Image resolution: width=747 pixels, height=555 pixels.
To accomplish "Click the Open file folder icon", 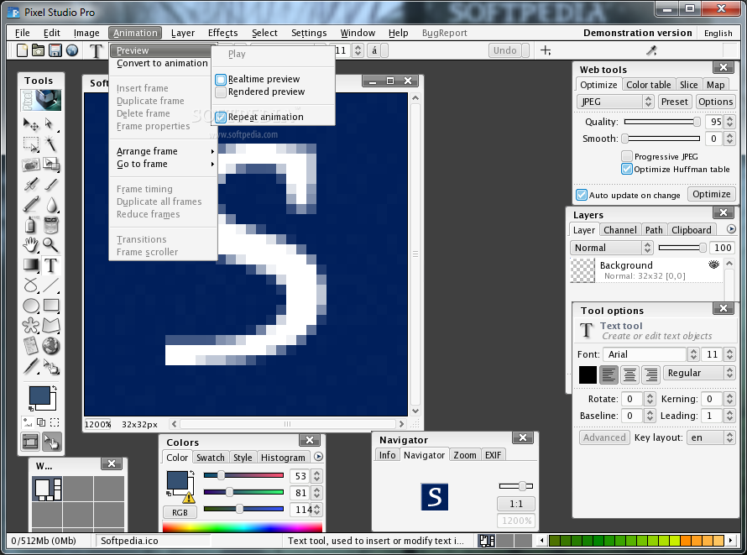I will [38, 50].
